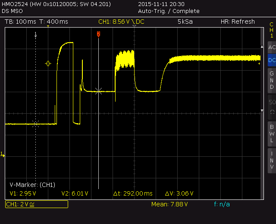Click cursor marker 1 flag
Viewport: 276px width, 224px height.
[35, 34]
